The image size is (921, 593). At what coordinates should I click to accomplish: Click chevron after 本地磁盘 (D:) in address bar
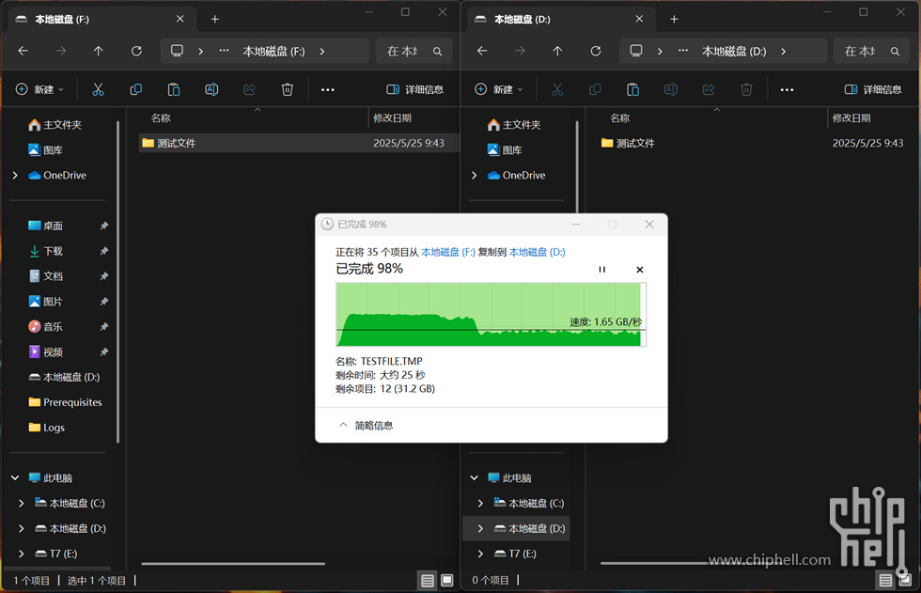tap(784, 52)
